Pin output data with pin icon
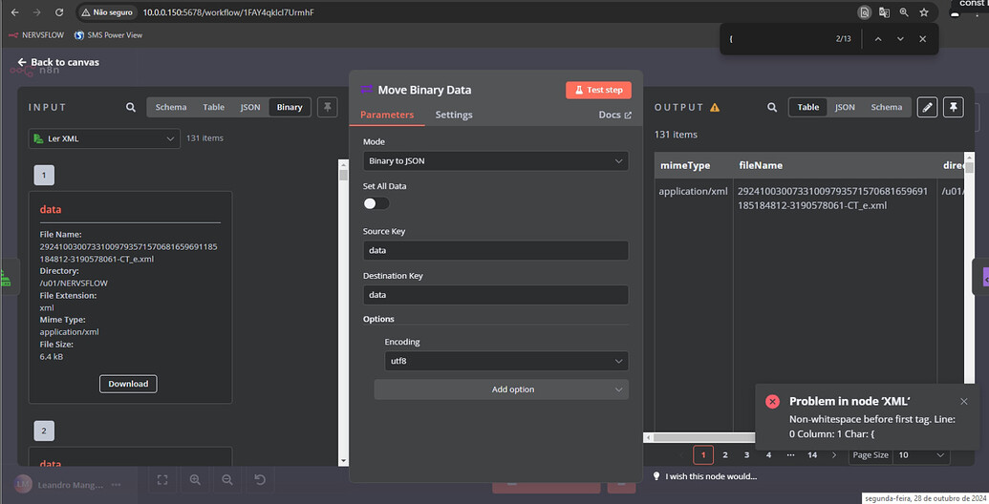 coord(954,107)
